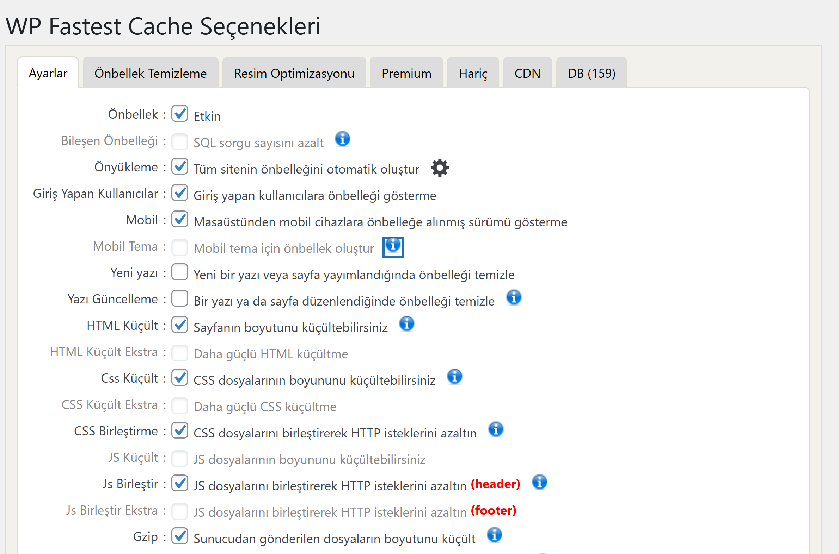The image size is (839, 554).
Task: Open info icon for Css Küçült
Action: tap(454, 376)
